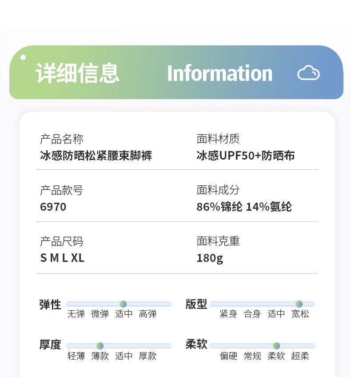Click the product model number 6970
Image resolution: width=351 pixels, height=377 pixels.
coord(53,207)
